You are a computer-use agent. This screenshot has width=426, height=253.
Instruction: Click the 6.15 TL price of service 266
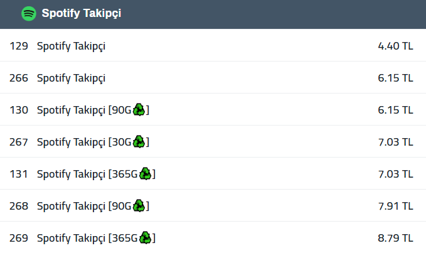point(395,78)
